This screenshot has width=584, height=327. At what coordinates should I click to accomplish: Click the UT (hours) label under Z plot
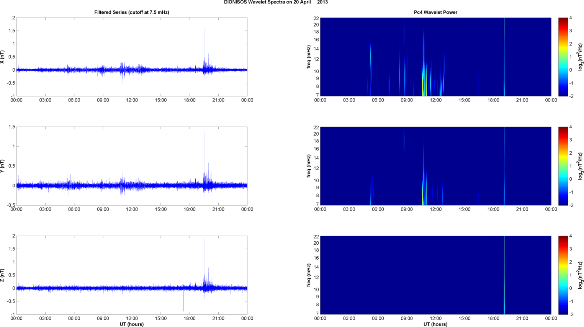click(x=131, y=324)
